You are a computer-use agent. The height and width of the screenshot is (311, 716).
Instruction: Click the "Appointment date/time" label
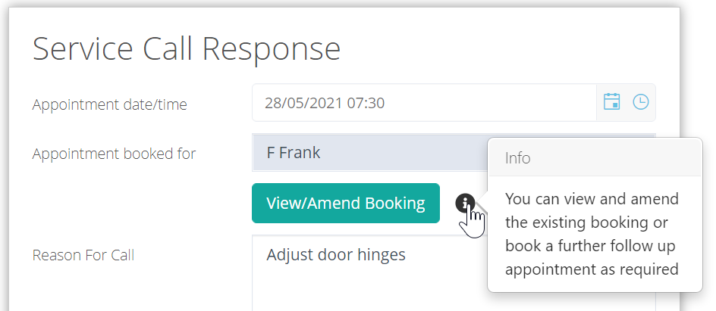pyautogui.click(x=109, y=104)
